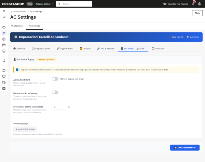Click the search magnifier icon
Image resolution: width=205 pixels, height=162 pixels.
coord(59,4)
